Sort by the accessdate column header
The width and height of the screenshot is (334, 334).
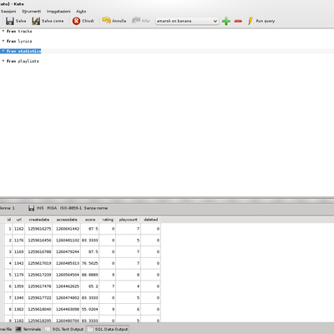[67, 220]
